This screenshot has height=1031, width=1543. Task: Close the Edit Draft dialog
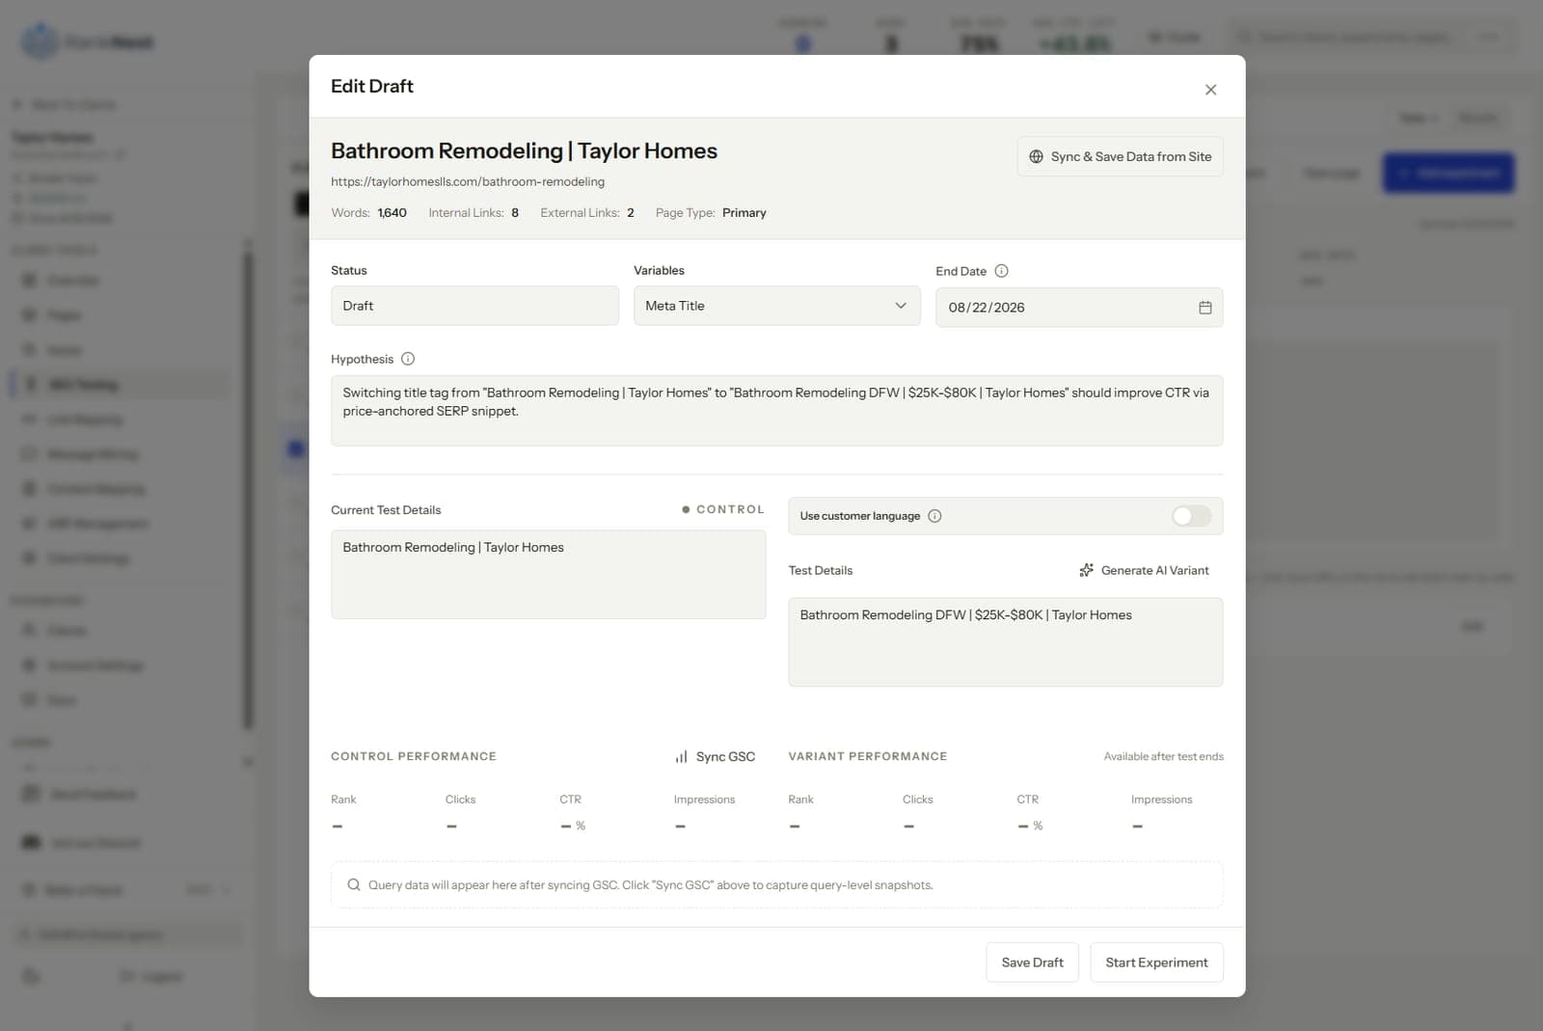[x=1210, y=90]
